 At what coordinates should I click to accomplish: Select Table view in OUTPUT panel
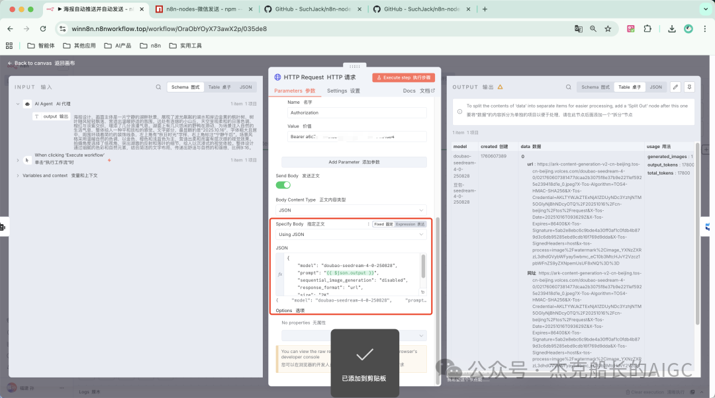pos(630,87)
